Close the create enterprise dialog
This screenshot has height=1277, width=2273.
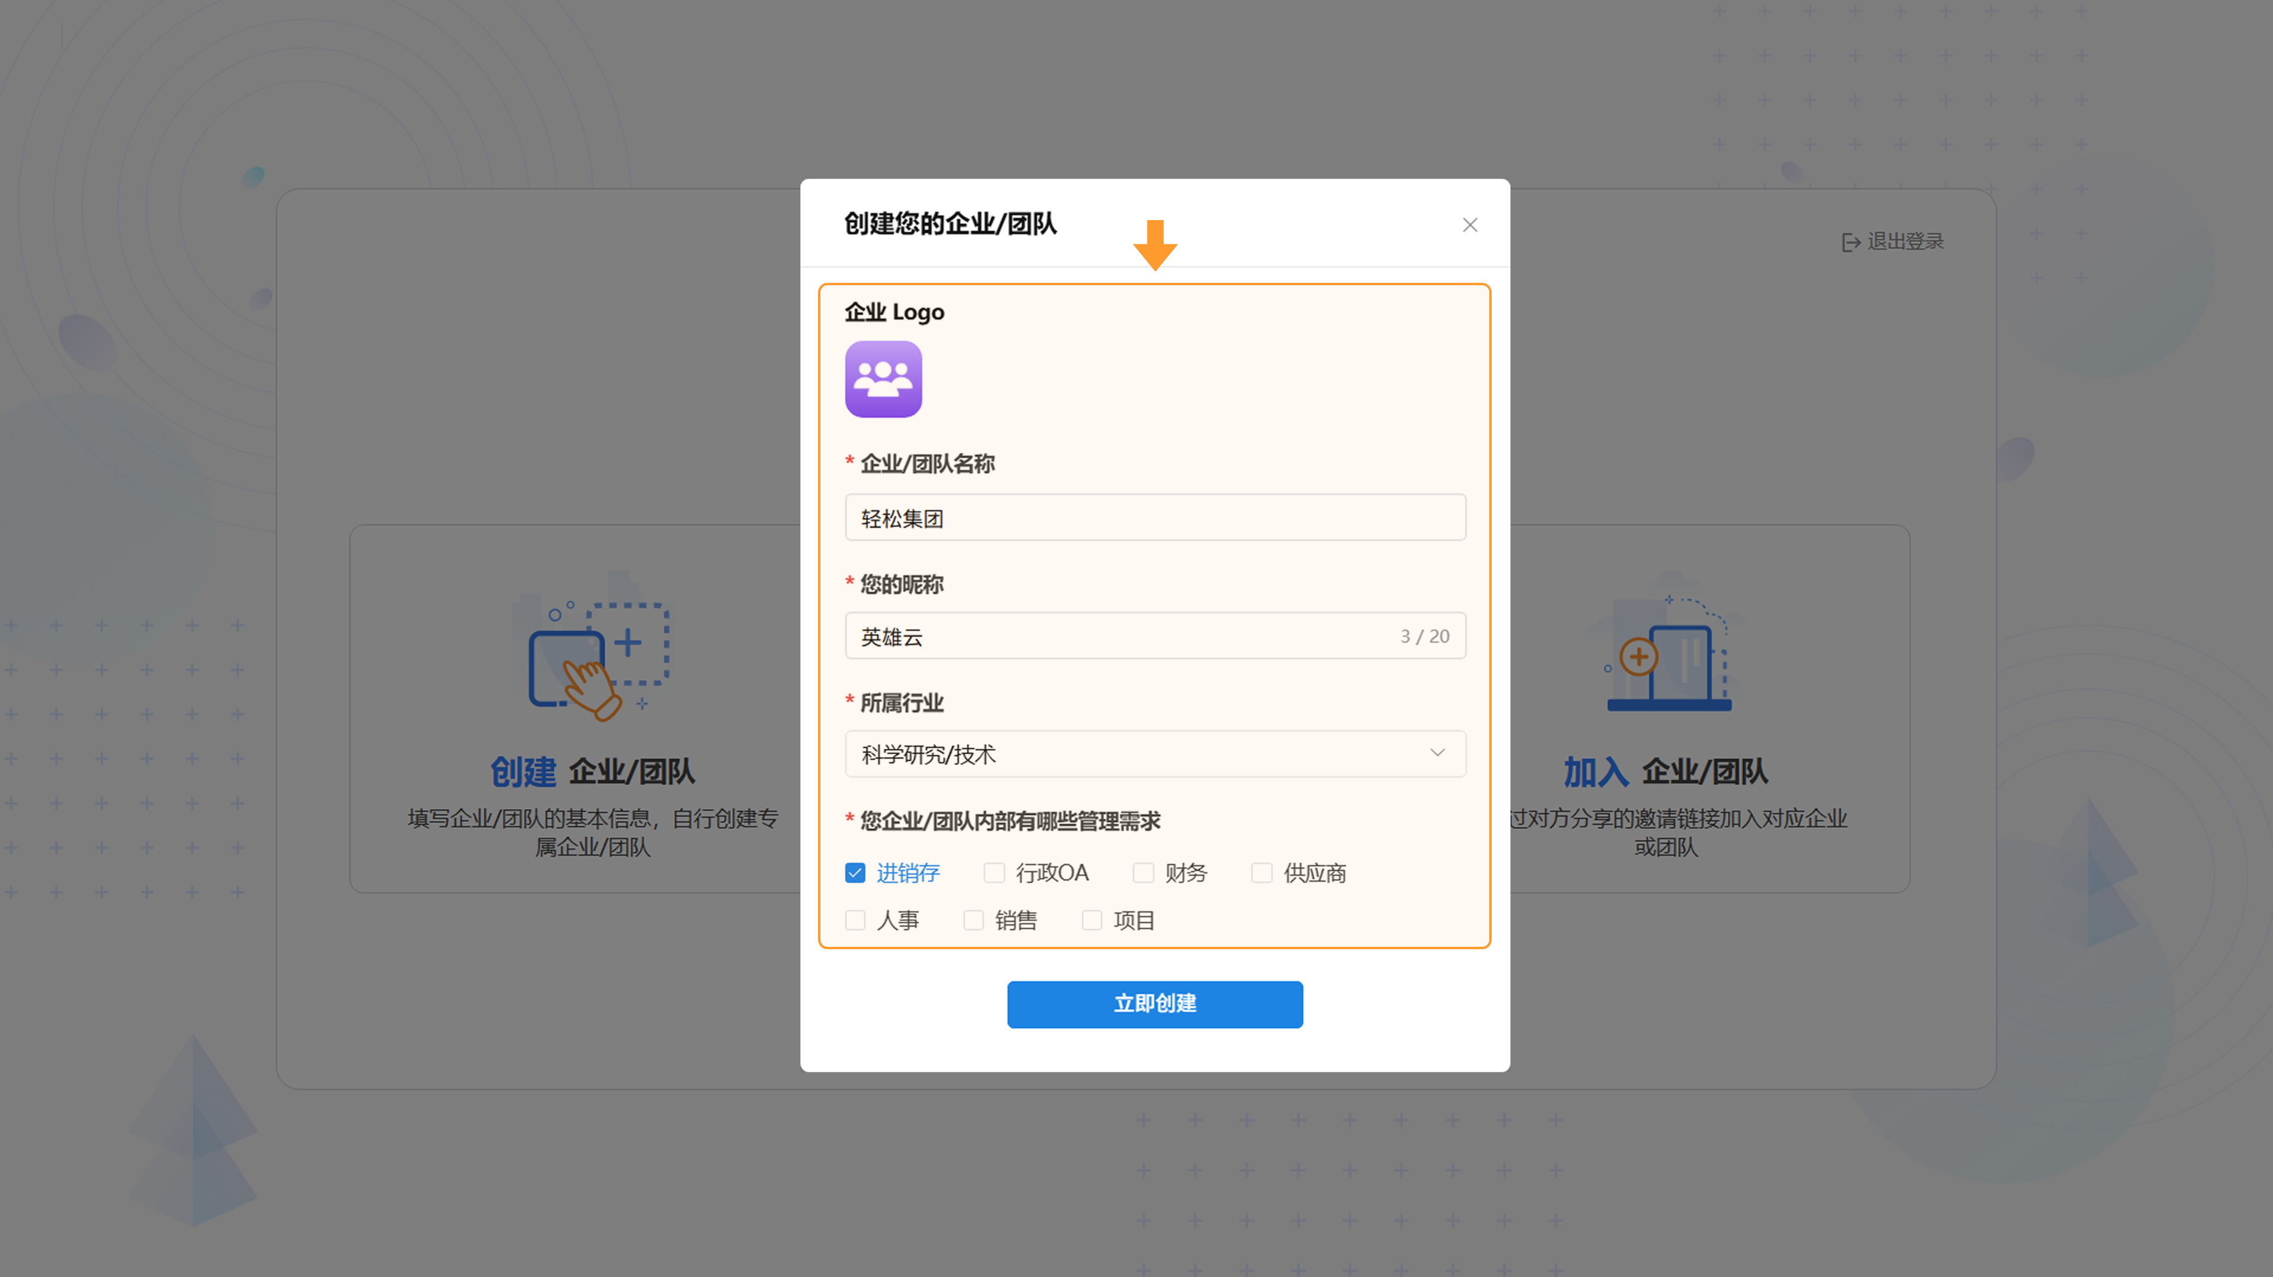click(x=1469, y=225)
